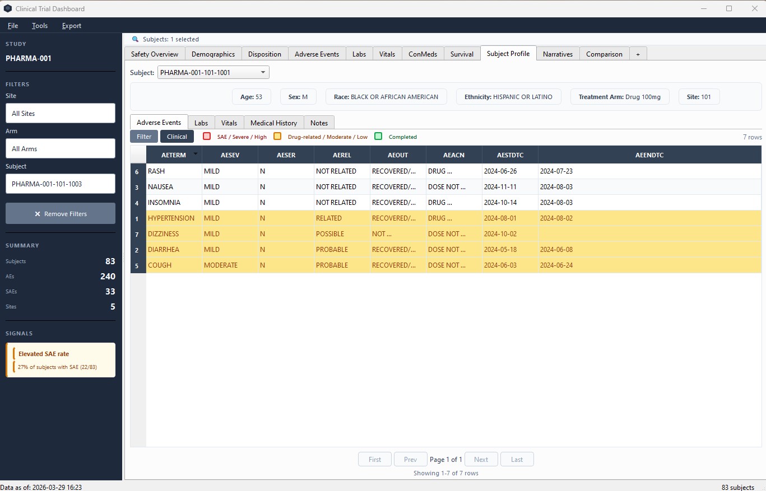
Task: Click the red SAE / Severe legend swatch
Action: pyautogui.click(x=207, y=136)
